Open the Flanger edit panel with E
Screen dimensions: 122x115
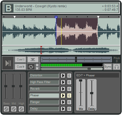pyautogui.click(x=69, y=102)
